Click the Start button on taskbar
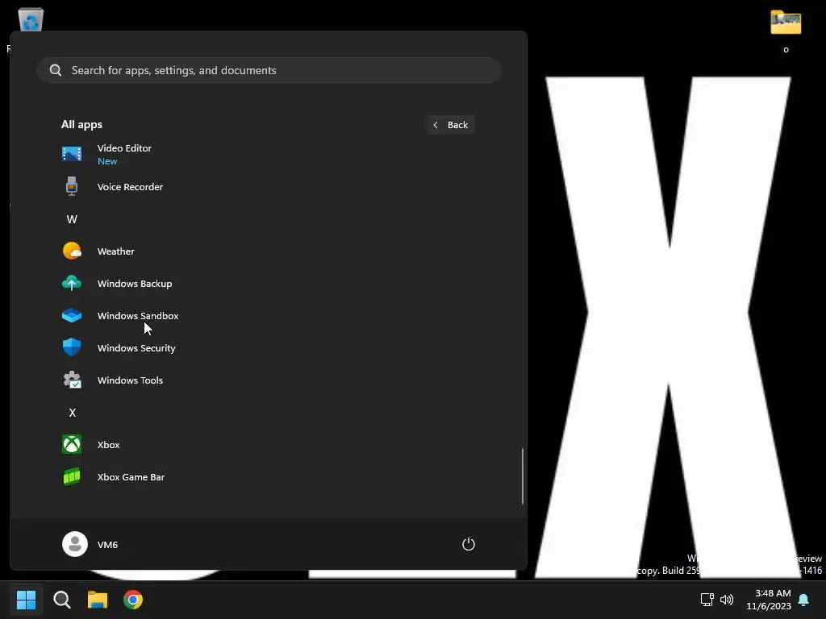826x619 pixels. coord(26,600)
